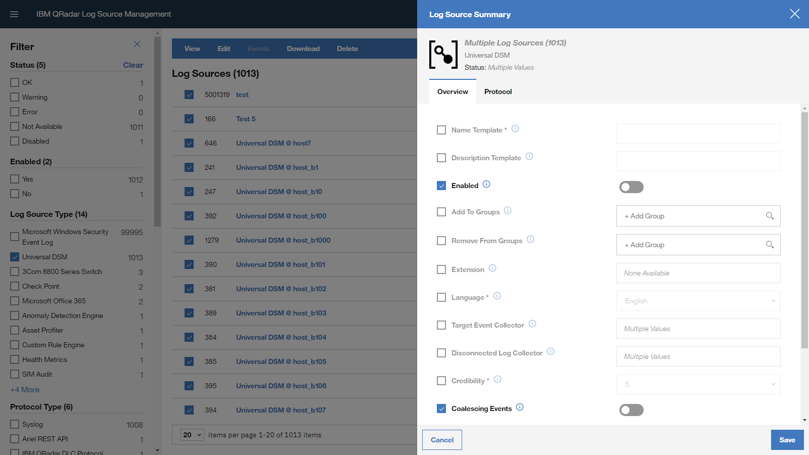This screenshot has width=809, height=455.
Task: Toggle the Enabled switch off
Action: pyautogui.click(x=631, y=187)
